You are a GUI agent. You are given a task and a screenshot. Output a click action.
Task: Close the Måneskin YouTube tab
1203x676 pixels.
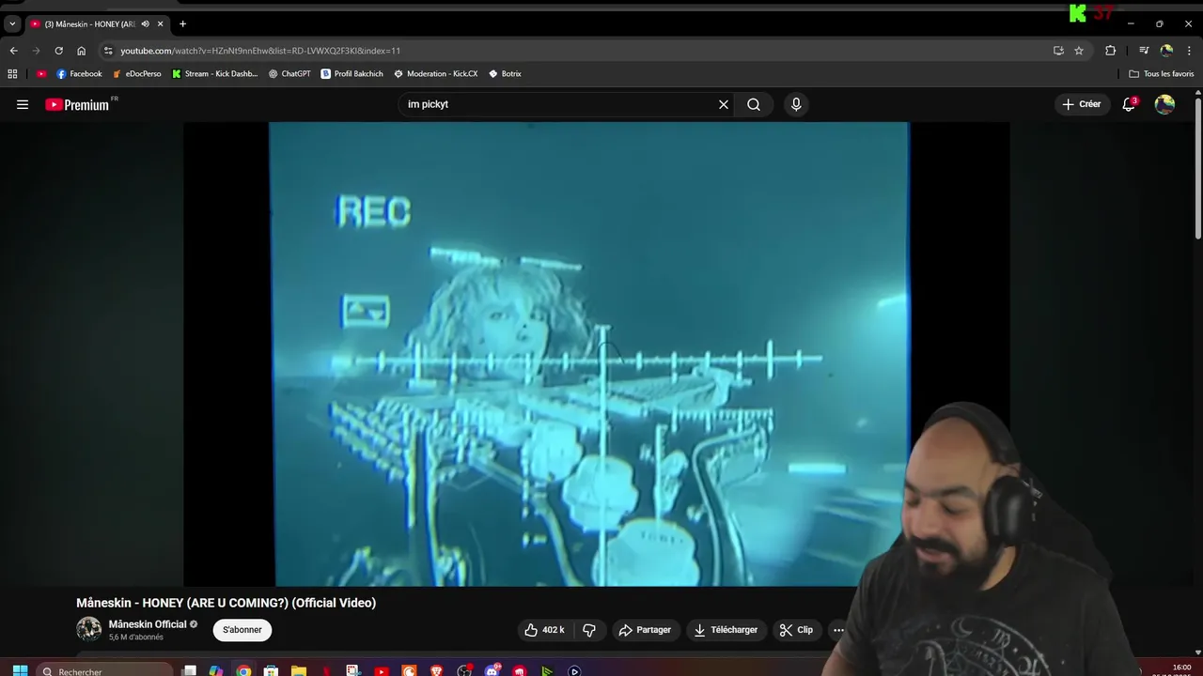161,23
